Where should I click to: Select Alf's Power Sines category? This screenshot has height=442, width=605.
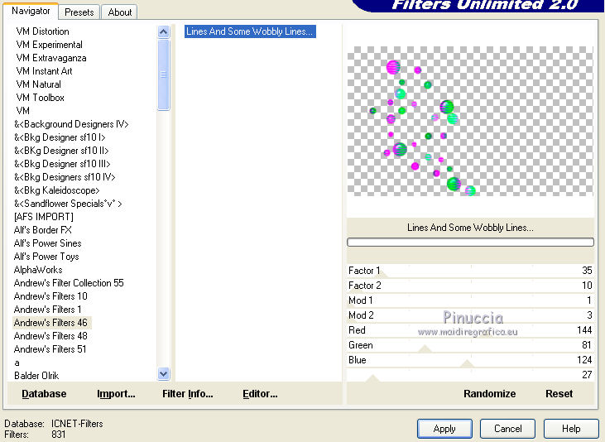(47, 243)
